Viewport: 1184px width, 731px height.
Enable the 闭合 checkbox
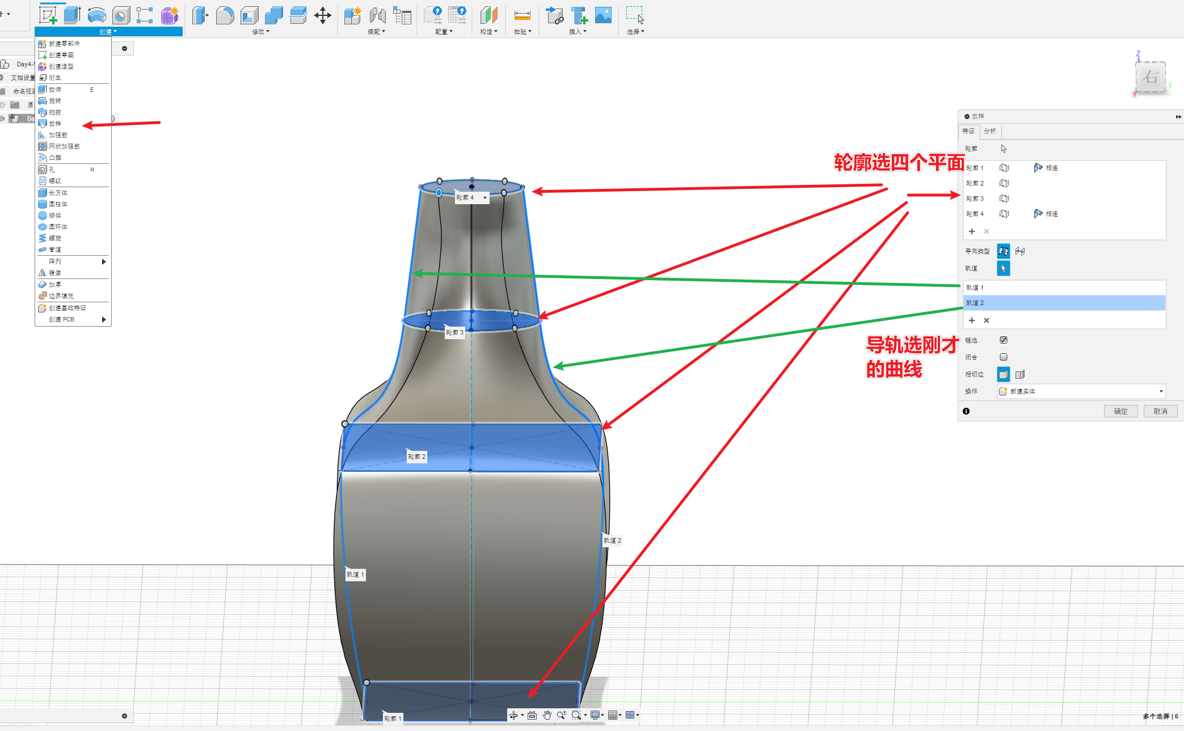(x=1003, y=357)
